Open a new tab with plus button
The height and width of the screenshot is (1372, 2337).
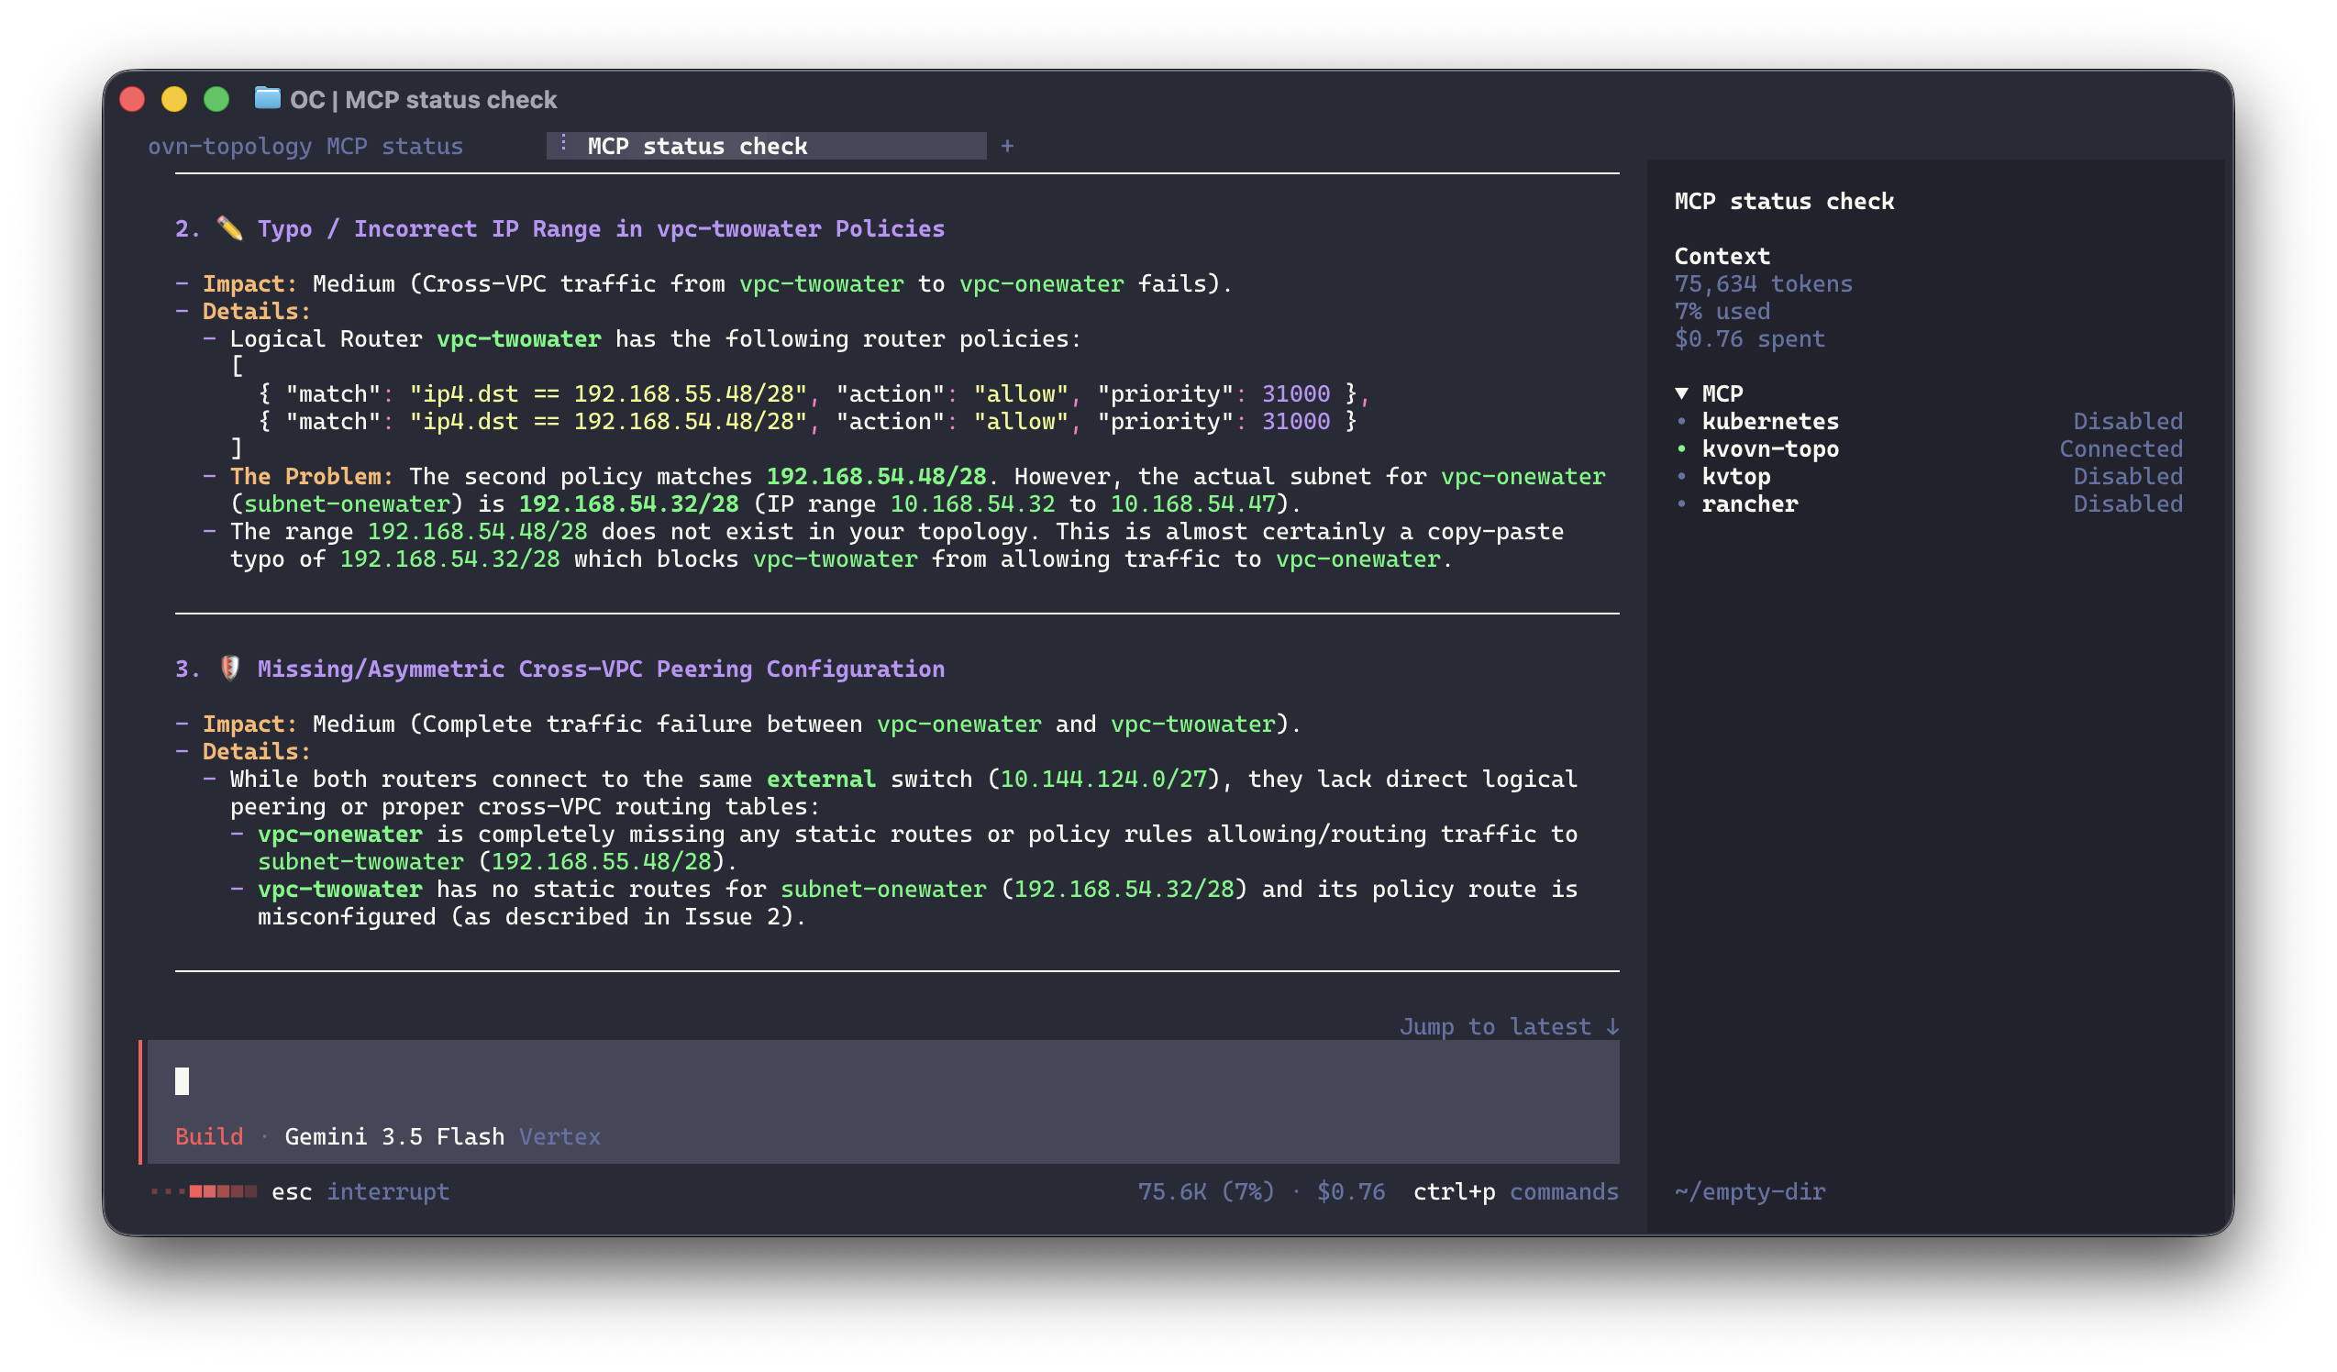click(x=1007, y=147)
